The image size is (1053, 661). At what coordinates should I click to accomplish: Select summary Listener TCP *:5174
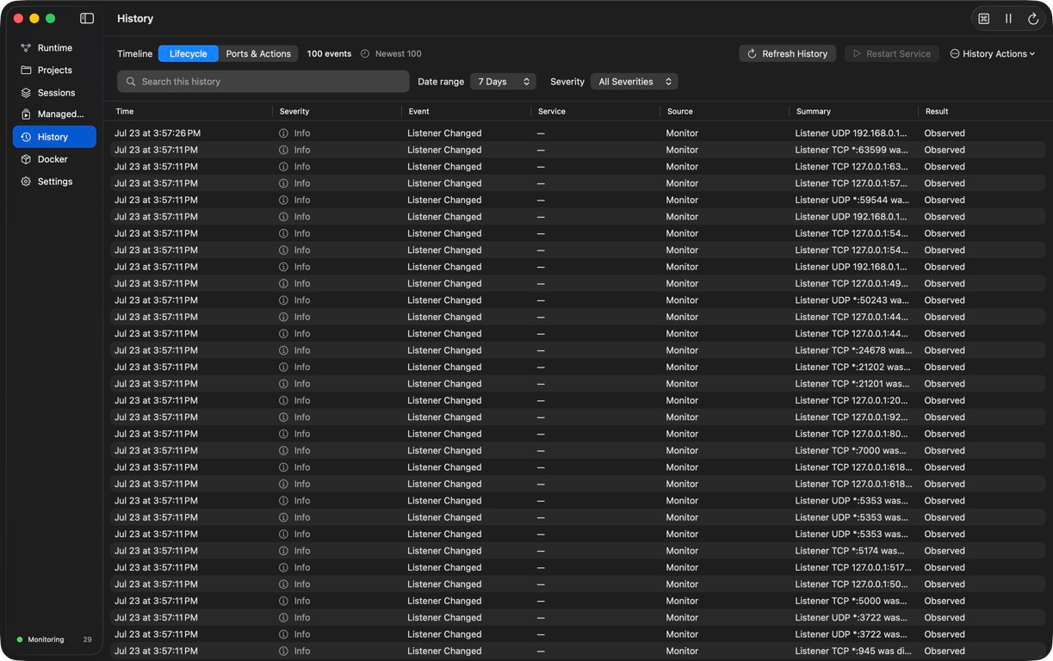click(849, 551)
